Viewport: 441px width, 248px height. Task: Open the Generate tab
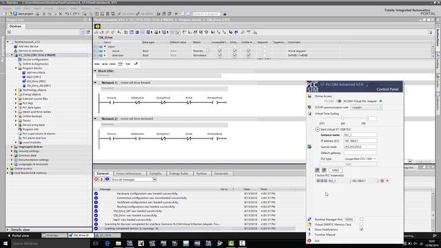221,174
